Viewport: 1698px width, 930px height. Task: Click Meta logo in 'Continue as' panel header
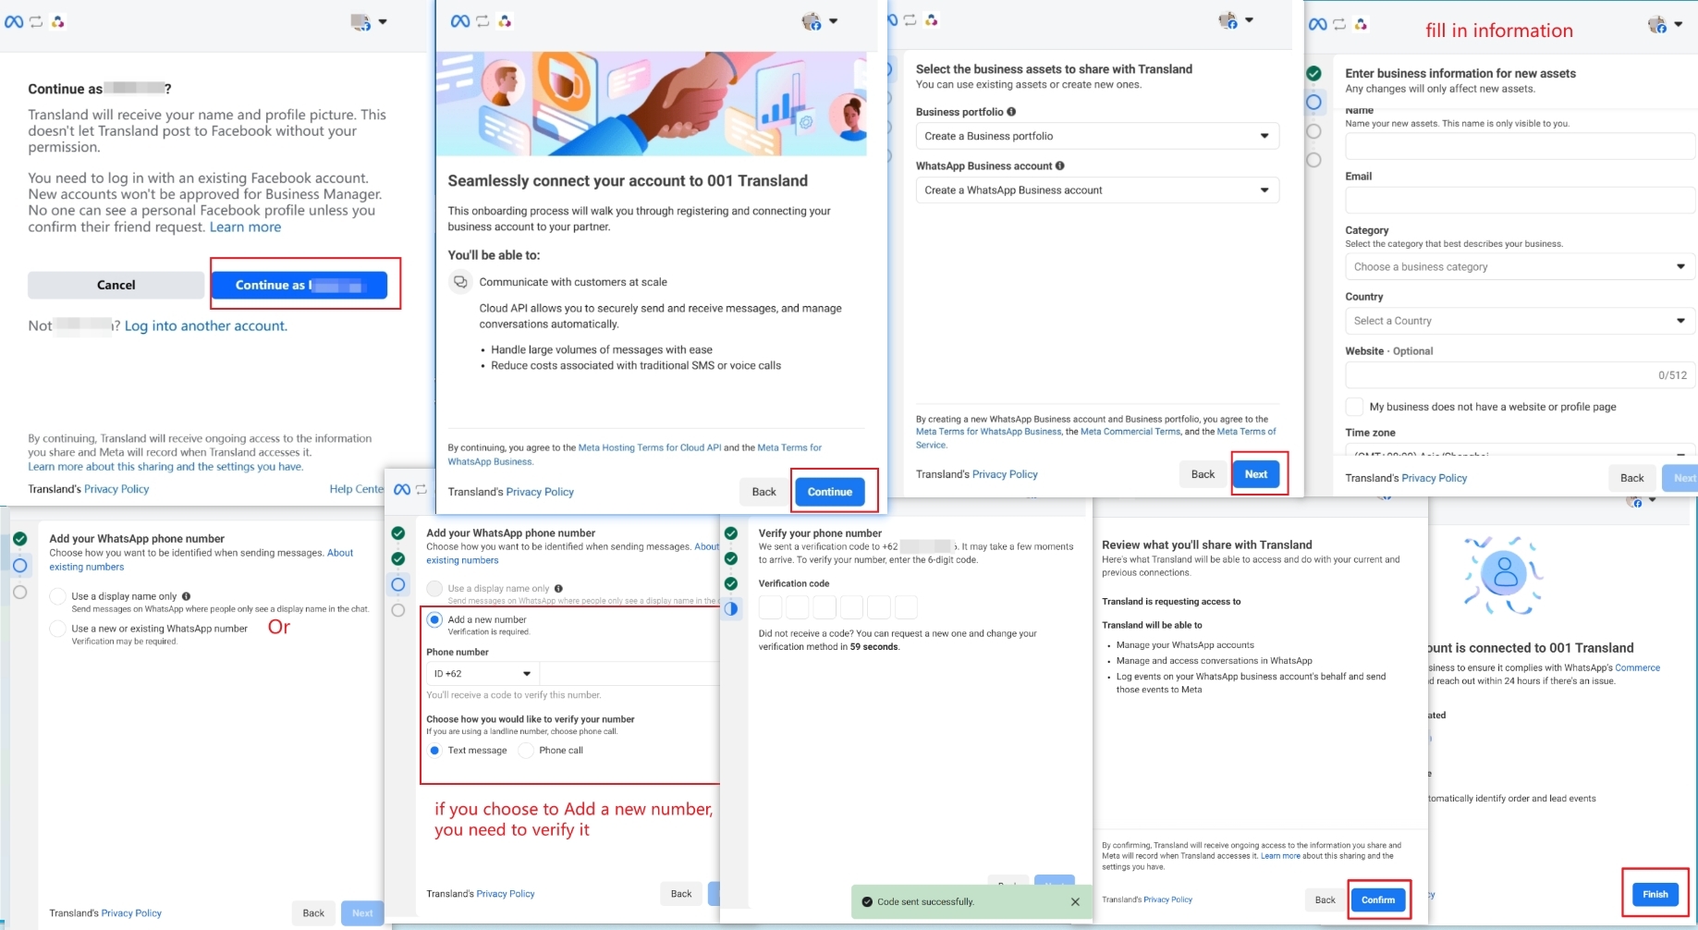coord(14,21)
